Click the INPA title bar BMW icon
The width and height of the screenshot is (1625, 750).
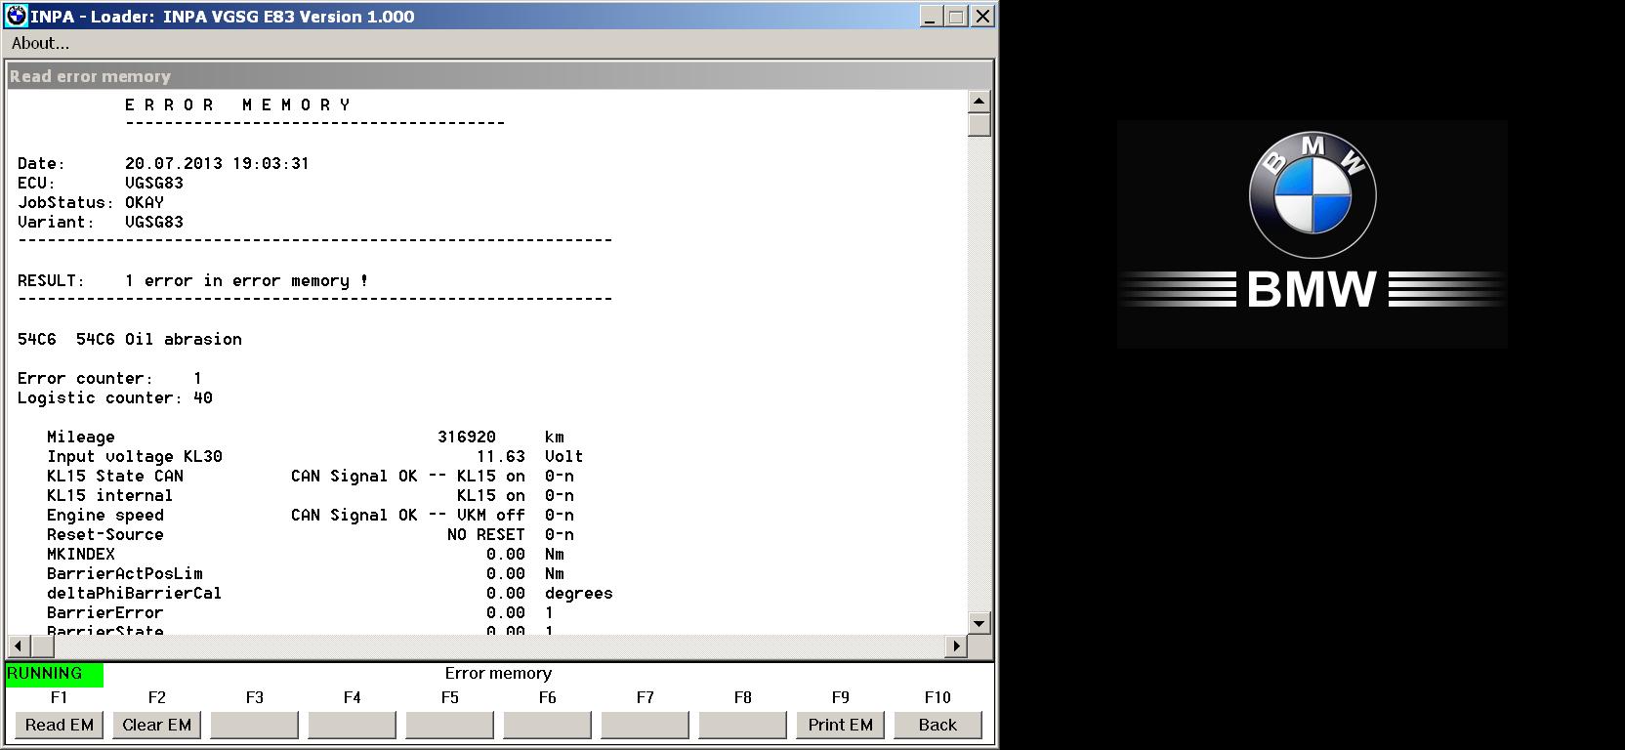click(17, 16)
